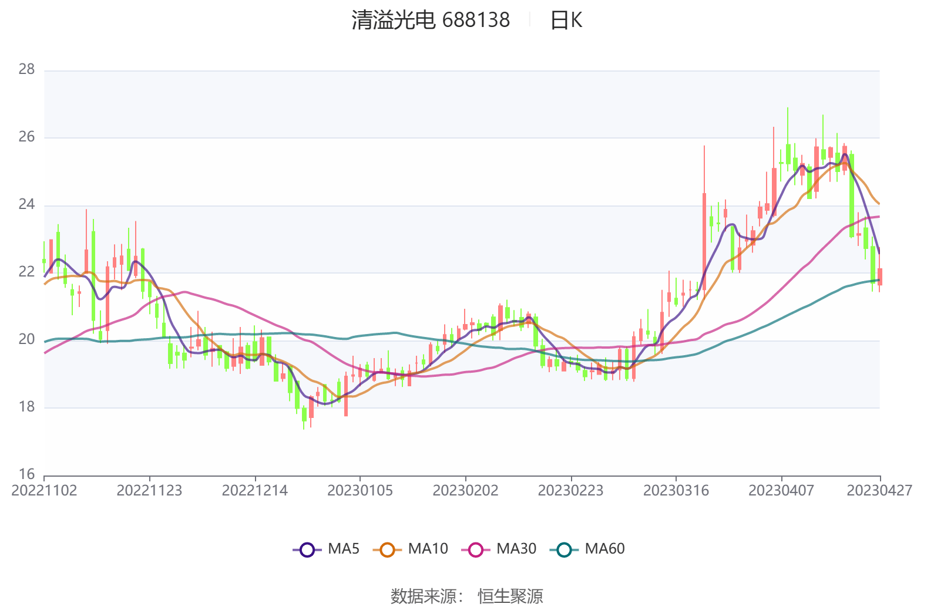The height and width of the screenshot is (607, 934).
Task: Click the x-axis date 20230316
Action: click(x=676, y=491)
